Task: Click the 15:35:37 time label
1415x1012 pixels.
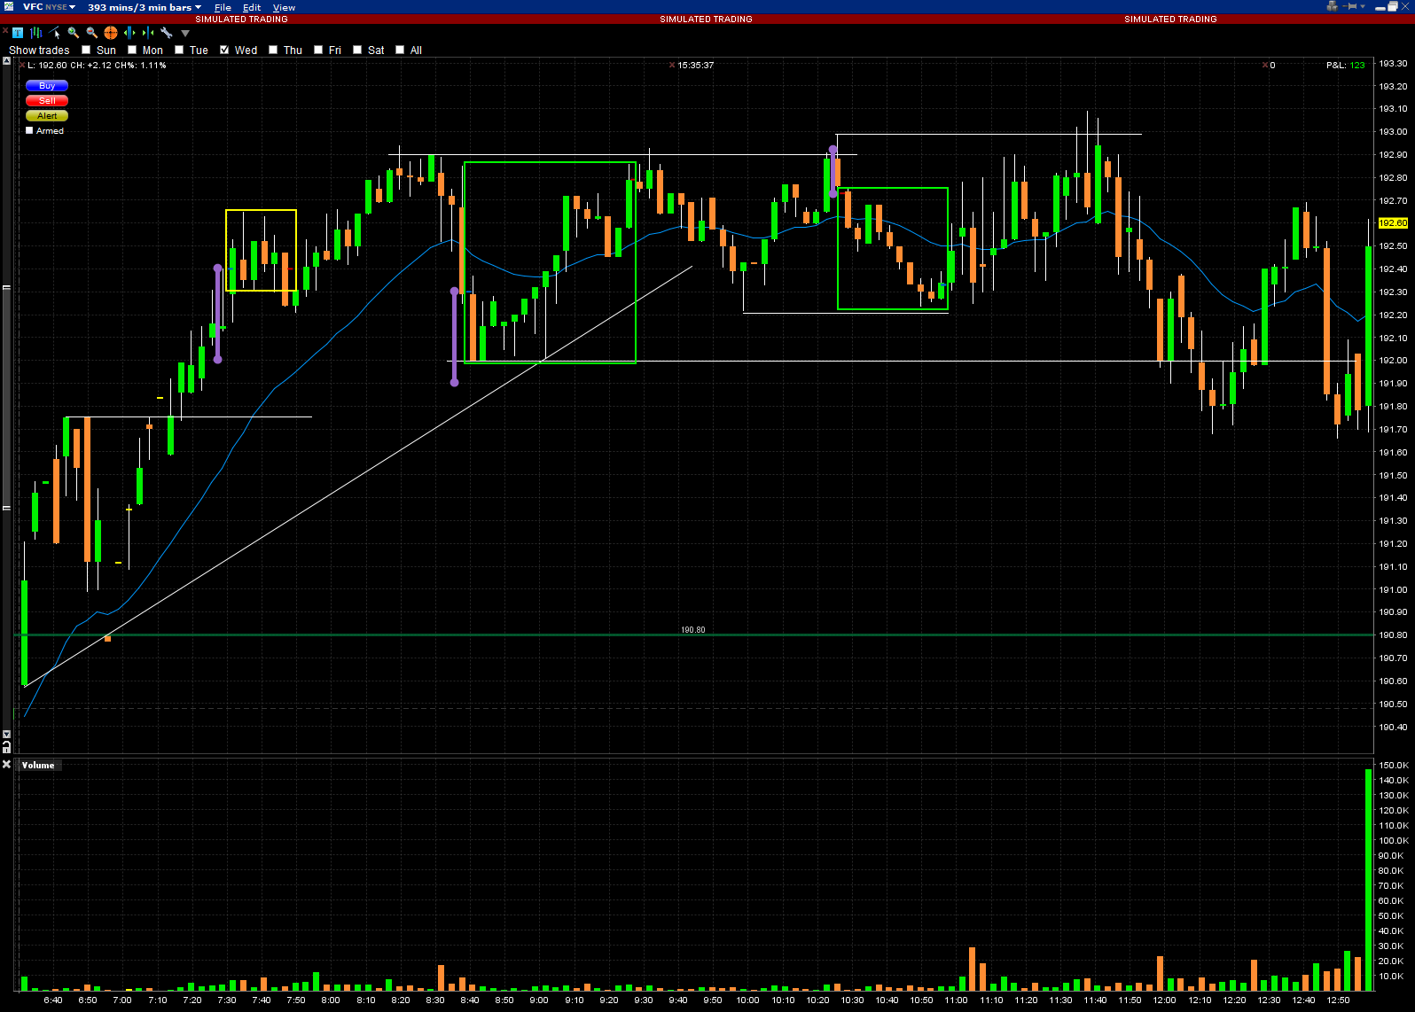Action: [696, 65]
